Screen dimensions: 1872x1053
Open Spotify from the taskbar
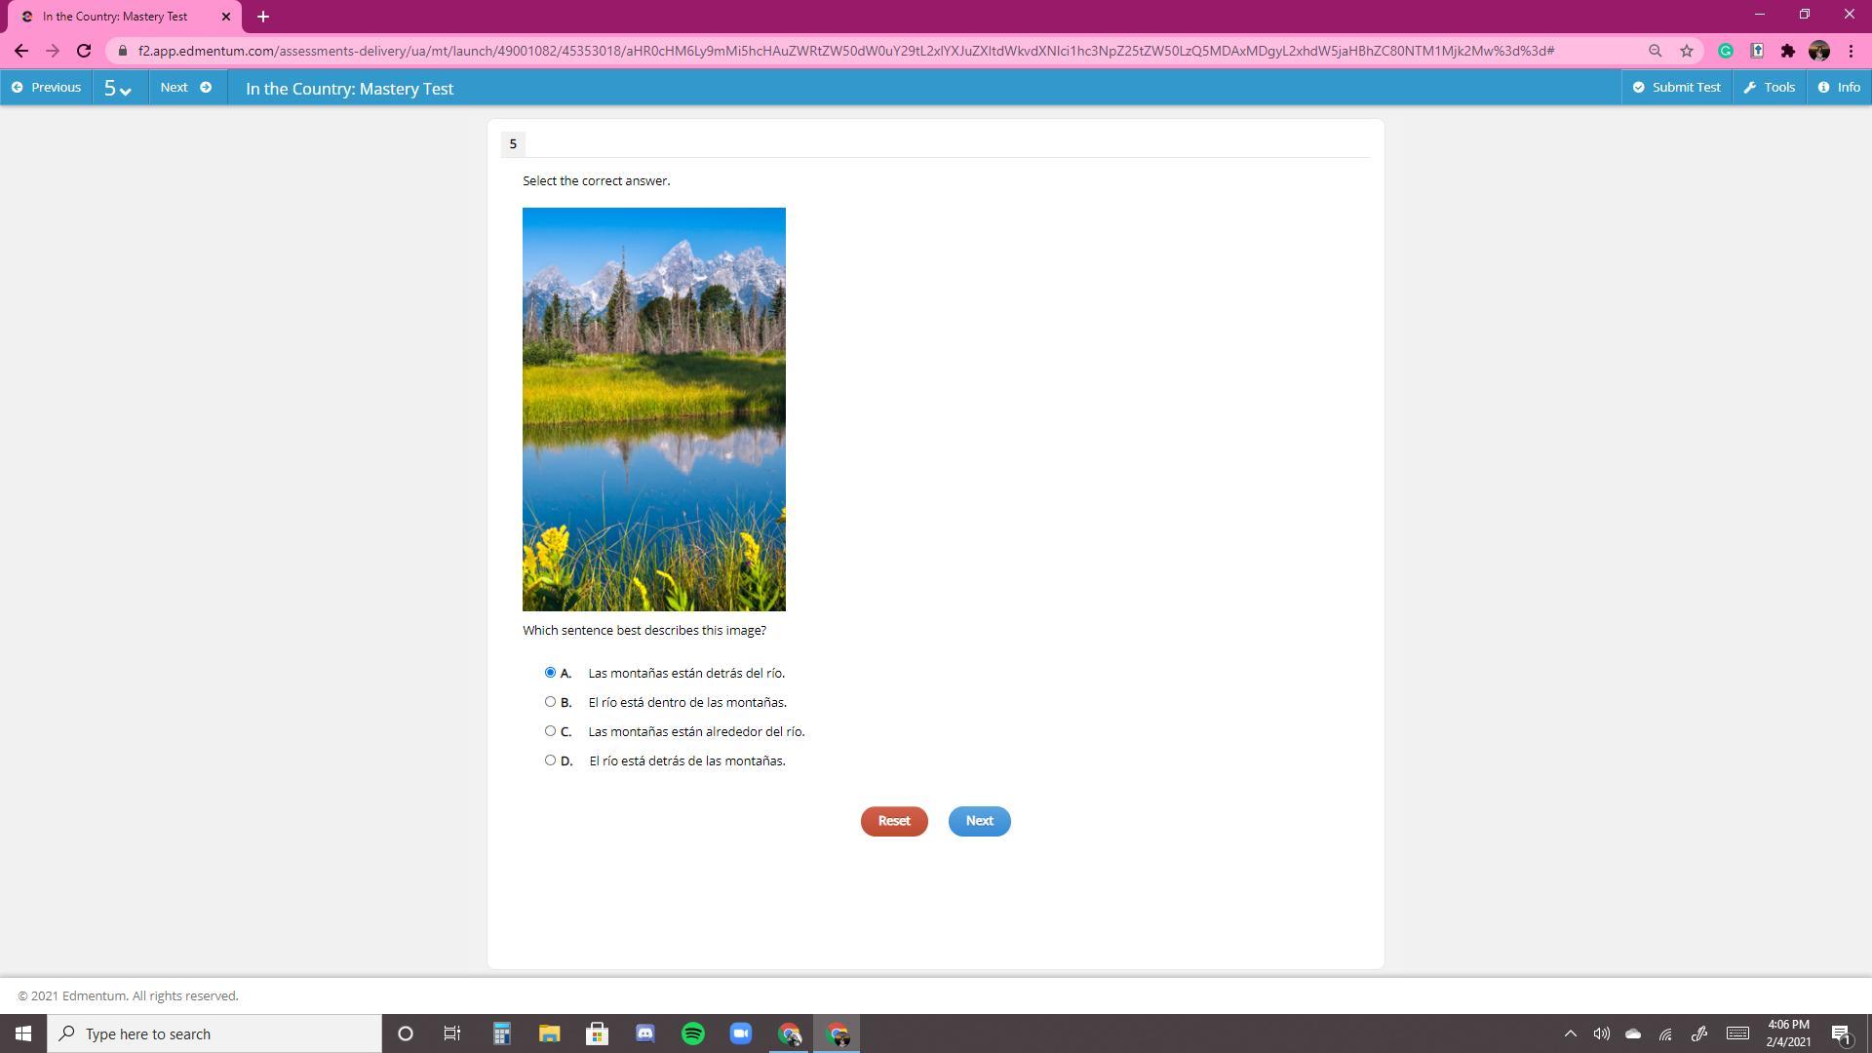click(x=693, y=1033)
